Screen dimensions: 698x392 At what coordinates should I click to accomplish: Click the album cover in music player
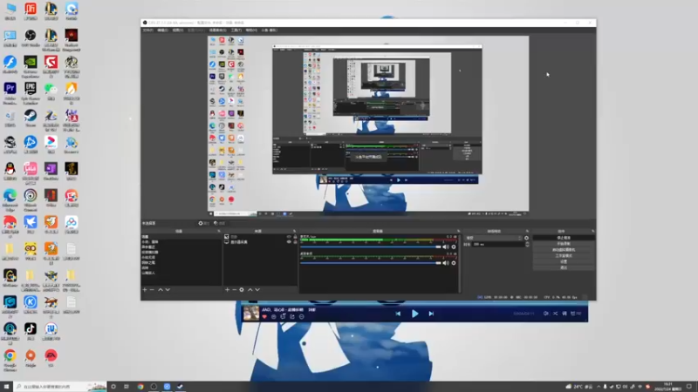click(x=251, y=314)
